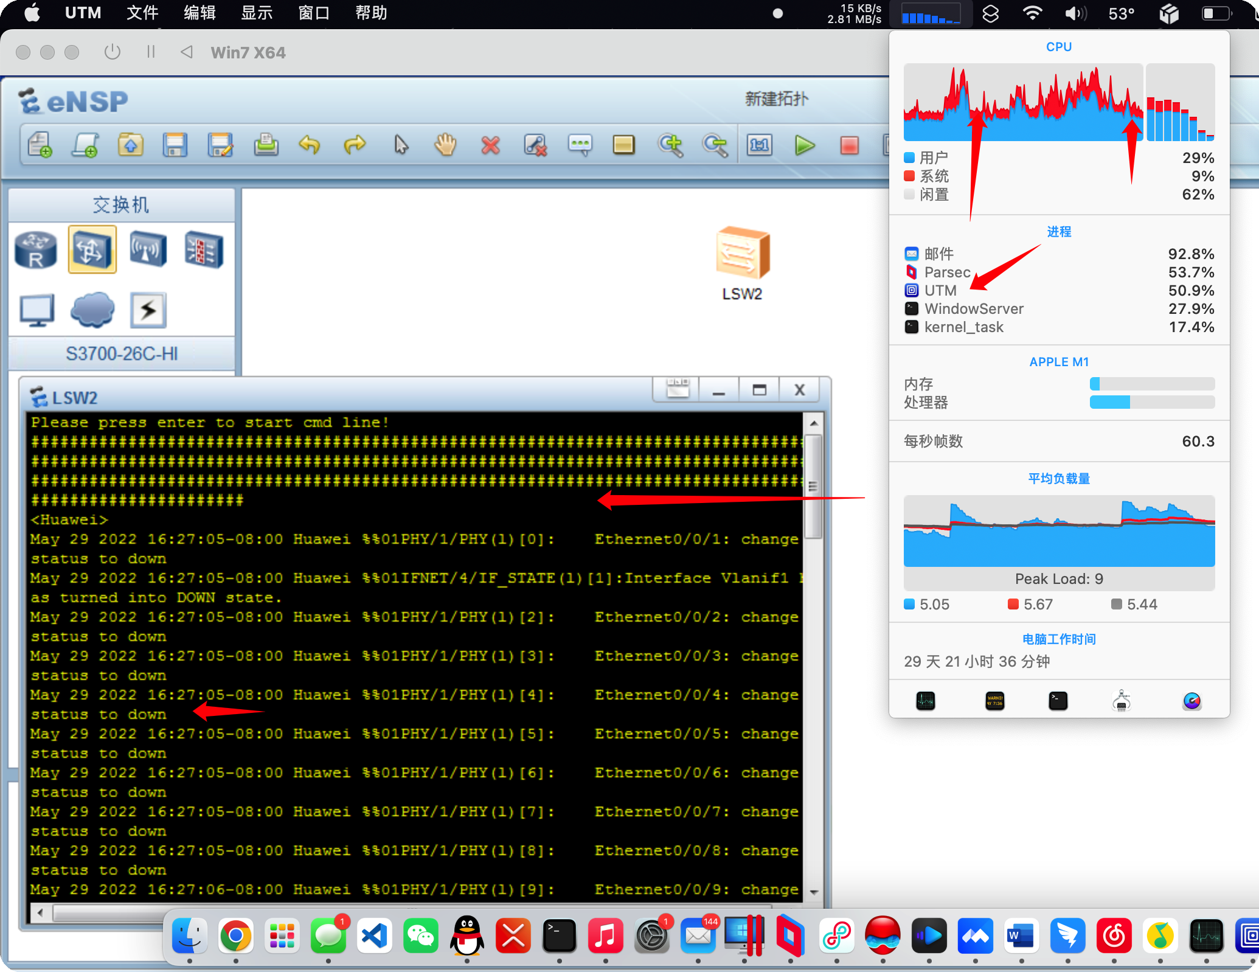Click terminal vertical scrollbar down arrow
Image resolution: width=1259 pixels, height=972 pixels.
tap(814, 892)
